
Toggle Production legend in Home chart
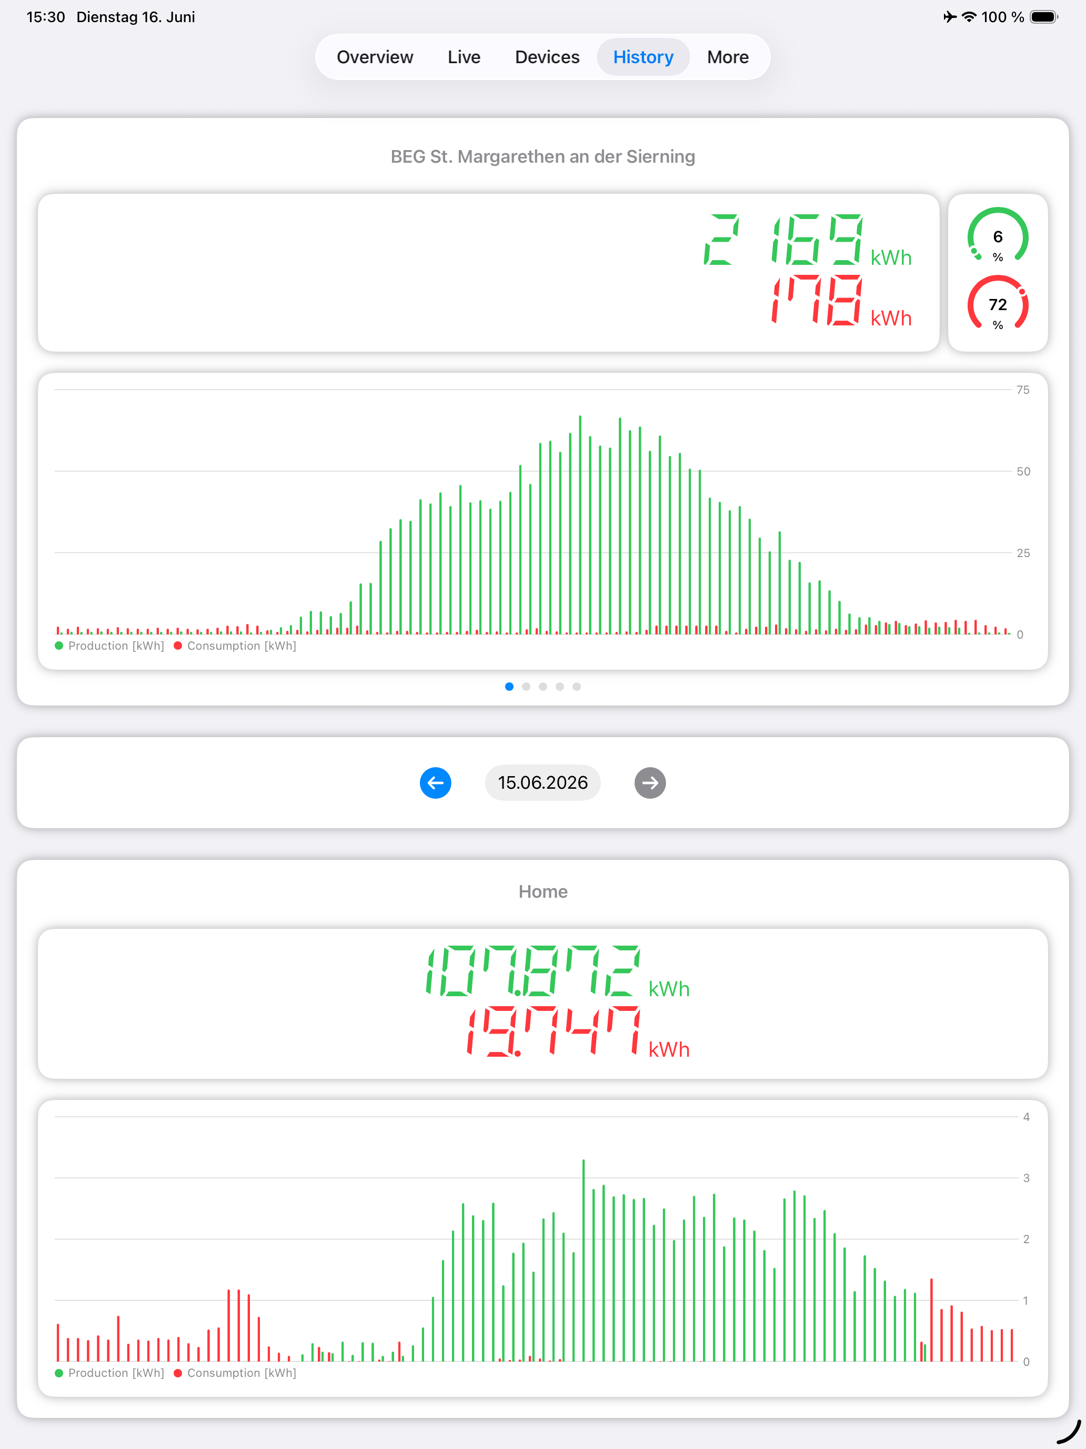[x=110, y=1373]
